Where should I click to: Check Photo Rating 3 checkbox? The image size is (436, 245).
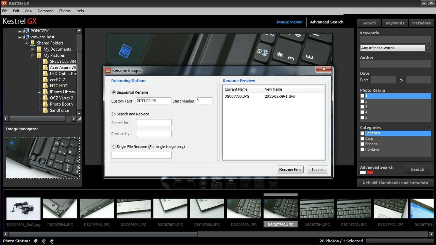362,107
